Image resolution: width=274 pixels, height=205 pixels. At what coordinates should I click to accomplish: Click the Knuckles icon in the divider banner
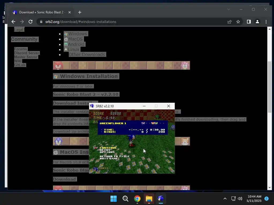tap(58, 66)
